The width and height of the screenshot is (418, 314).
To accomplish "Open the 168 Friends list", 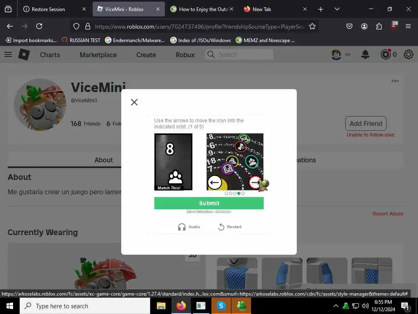I will pos(85,123).
